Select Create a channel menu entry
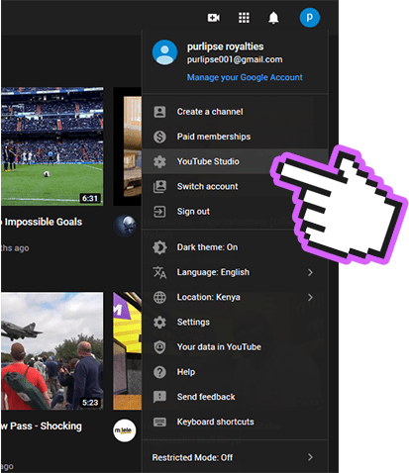Screen dimensions: 409x473 coord(235,112)
